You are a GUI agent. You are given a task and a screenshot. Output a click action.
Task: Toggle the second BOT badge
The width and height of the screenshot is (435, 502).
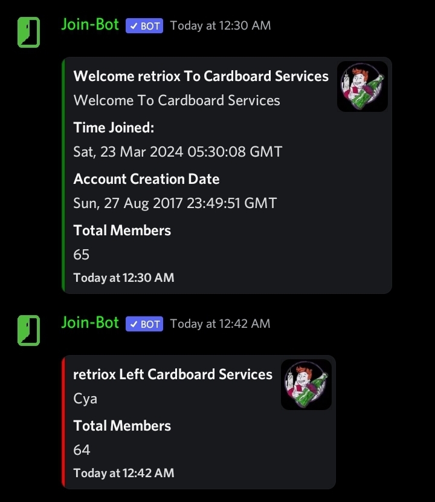tap(144, 324)
